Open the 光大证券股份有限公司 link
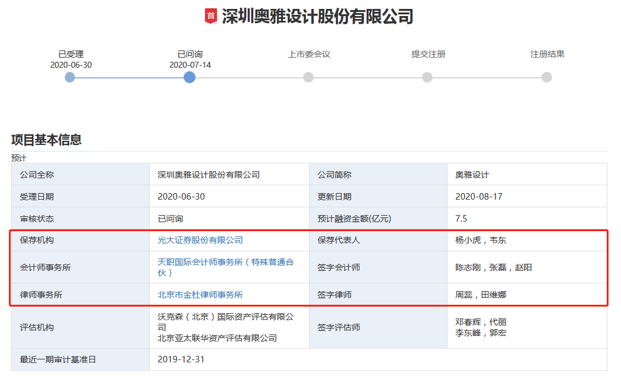Viewport: 621px width, 382px height. (200, 240)
